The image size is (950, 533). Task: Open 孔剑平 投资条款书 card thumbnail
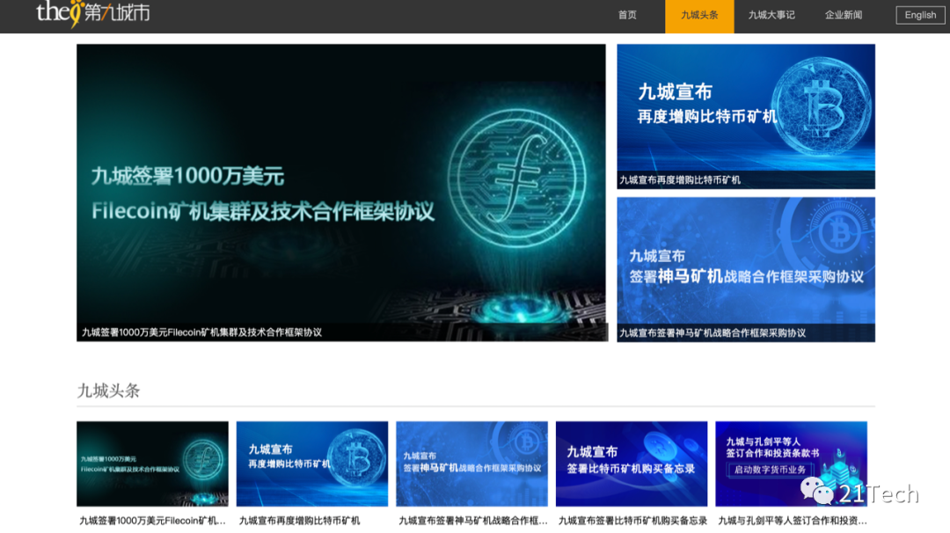tap(792, 464)
